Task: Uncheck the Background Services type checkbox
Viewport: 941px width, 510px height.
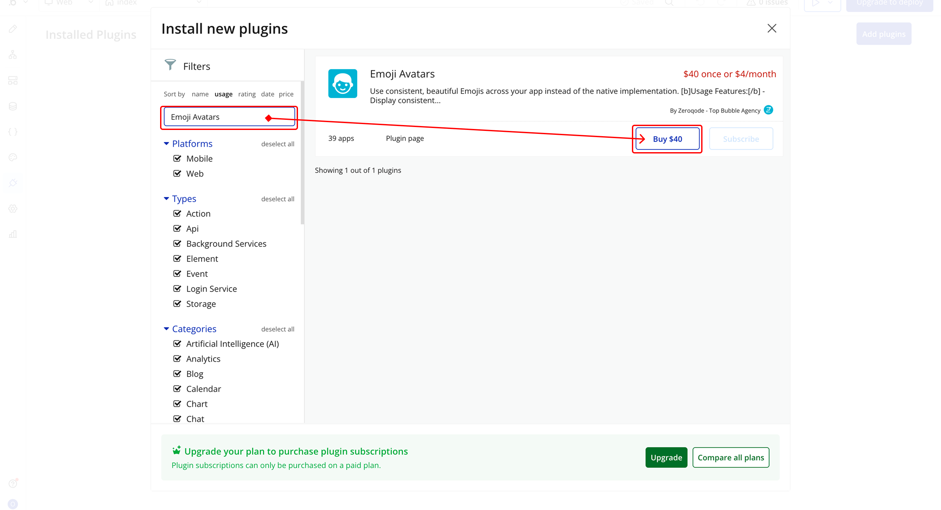Action: tap(177, 244)
